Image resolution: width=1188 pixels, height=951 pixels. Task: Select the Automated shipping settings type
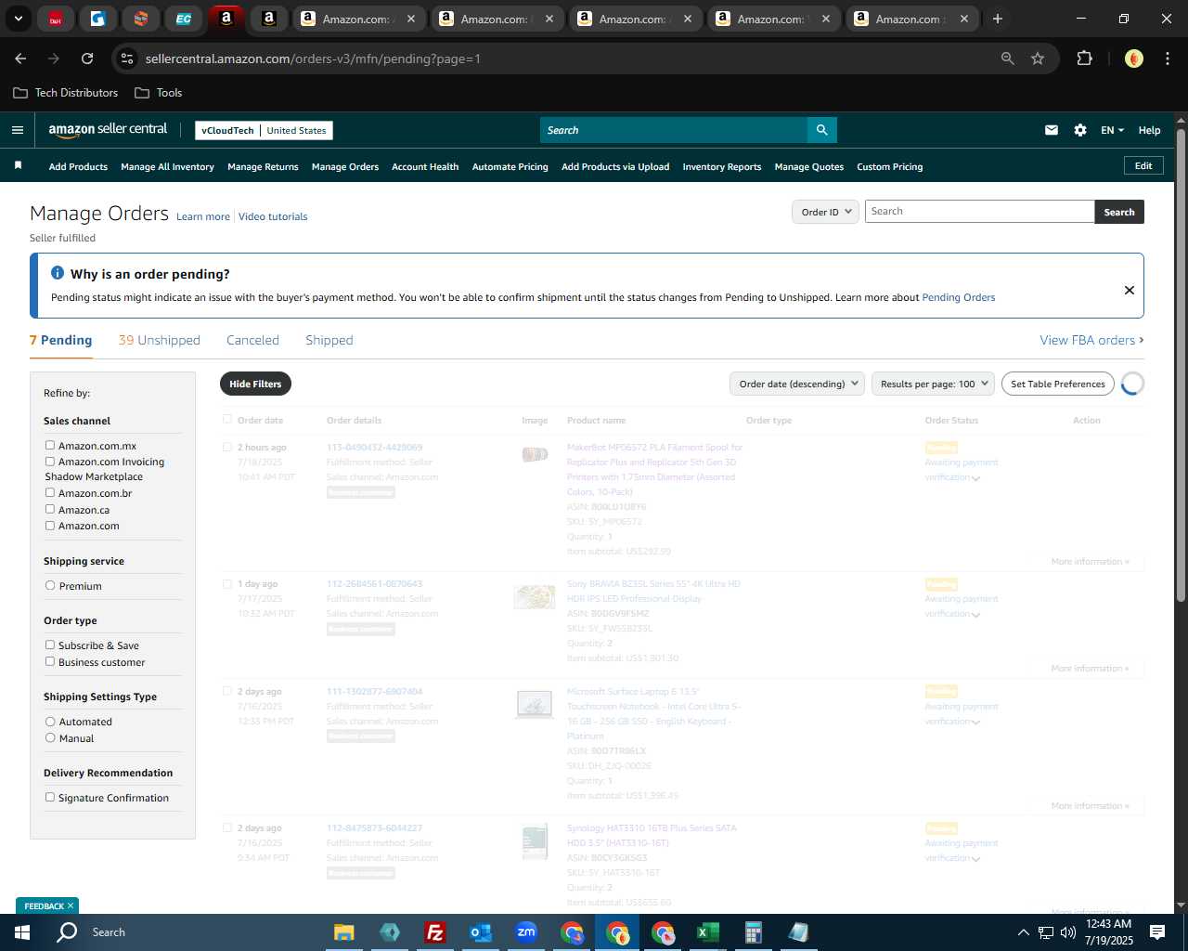click(x=50, y=722)
